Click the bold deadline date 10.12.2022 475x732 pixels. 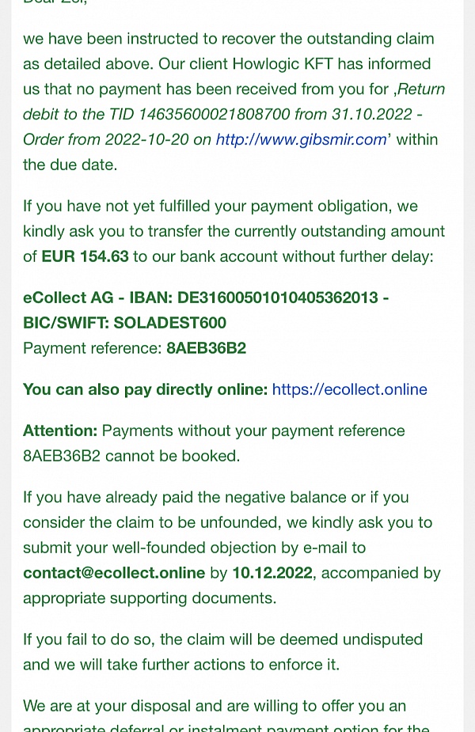272,573
